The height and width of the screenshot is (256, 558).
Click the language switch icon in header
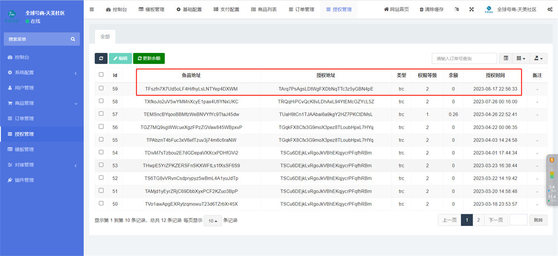pos(457,9)
